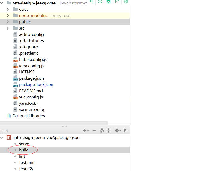Click the .editorconfig file icon
The width and height of the screenshot is (199, 171).
[15, 34]
